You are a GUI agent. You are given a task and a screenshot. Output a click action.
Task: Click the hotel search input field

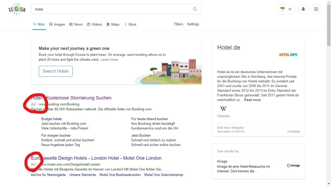[x=116, y=9]
